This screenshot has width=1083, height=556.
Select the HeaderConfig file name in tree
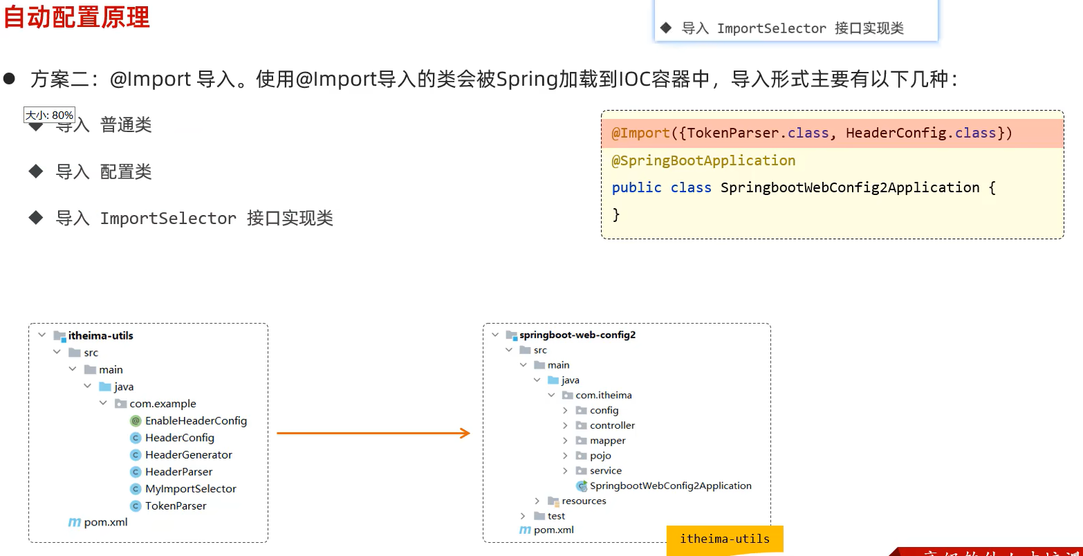(180, 438)
